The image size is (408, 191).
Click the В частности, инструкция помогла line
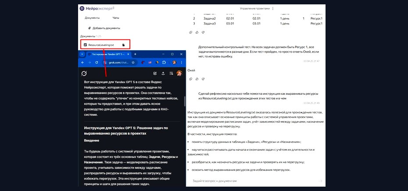point(212,134)
